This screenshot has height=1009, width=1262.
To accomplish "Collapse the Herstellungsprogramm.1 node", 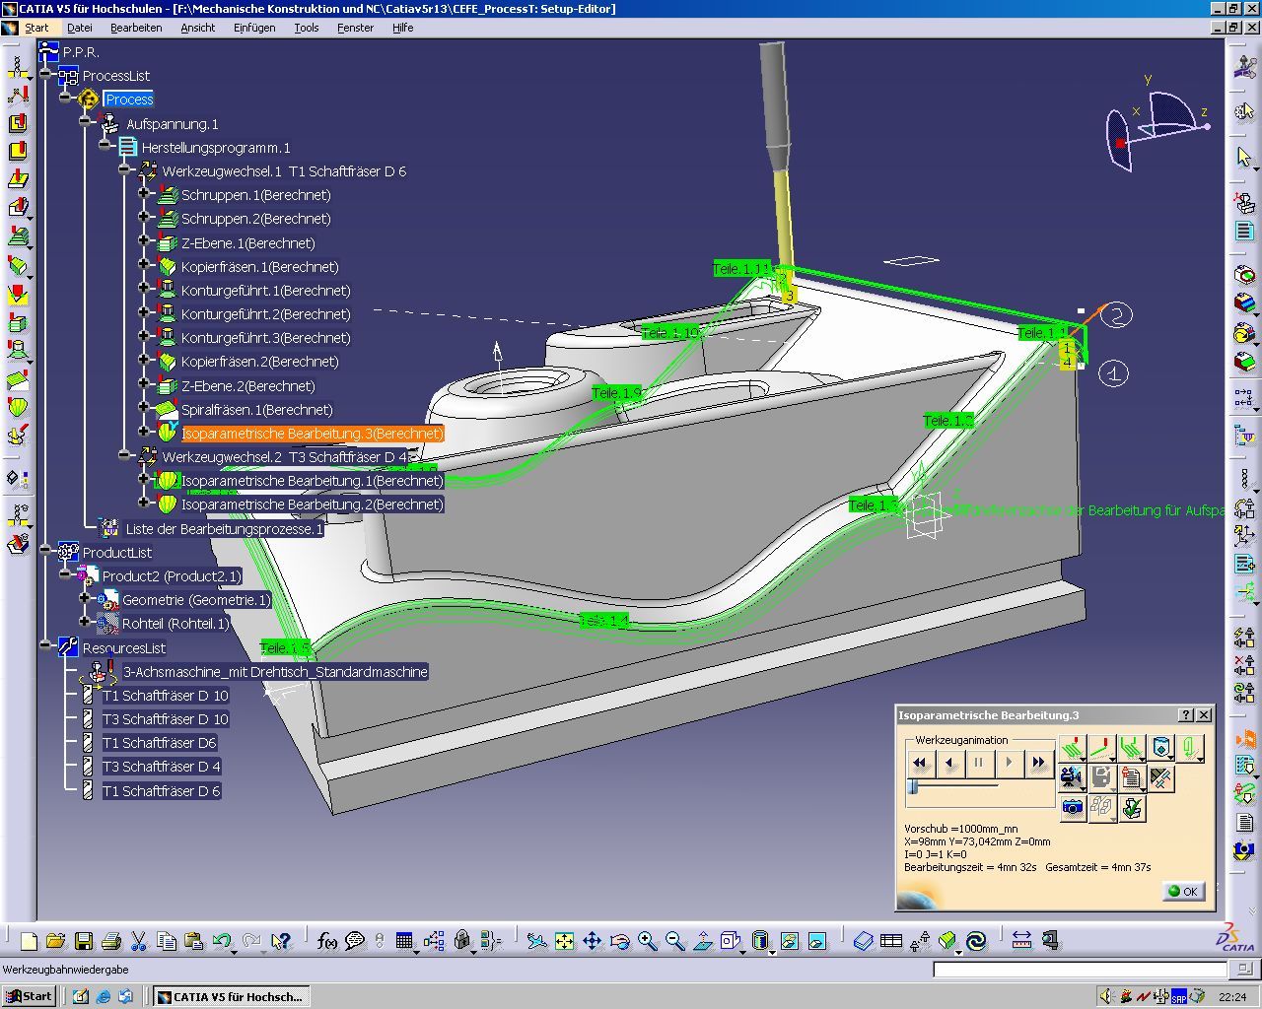I will click(x=105, y=147).
